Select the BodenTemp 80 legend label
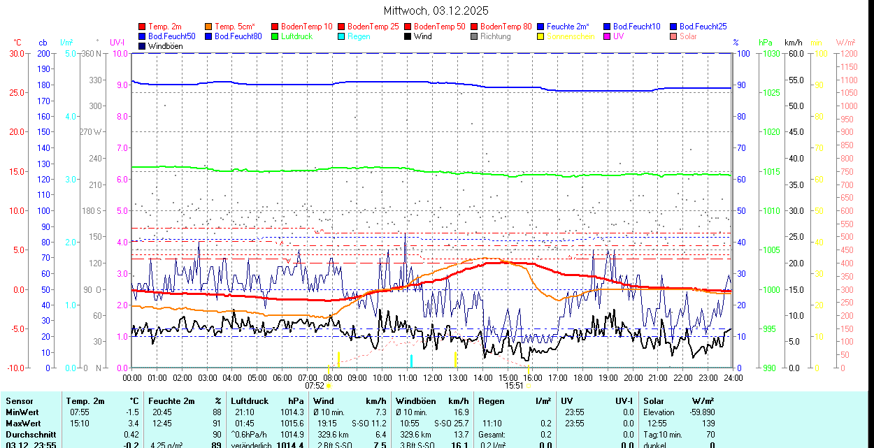Screen dimensions: 874x448 pos(506,27)
